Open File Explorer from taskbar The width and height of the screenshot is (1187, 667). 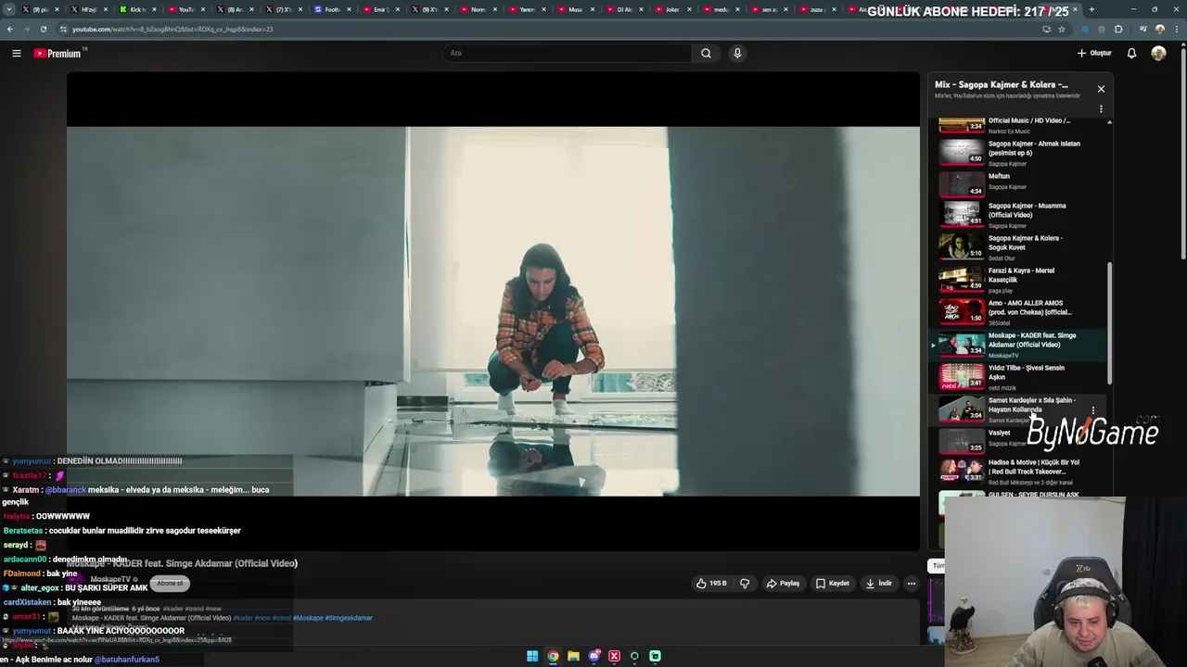click(x=573, y=656)
